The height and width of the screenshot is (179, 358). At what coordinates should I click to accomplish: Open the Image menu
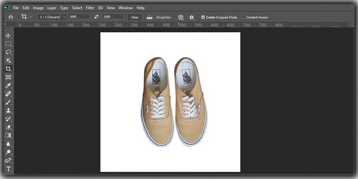click(38, 8)
